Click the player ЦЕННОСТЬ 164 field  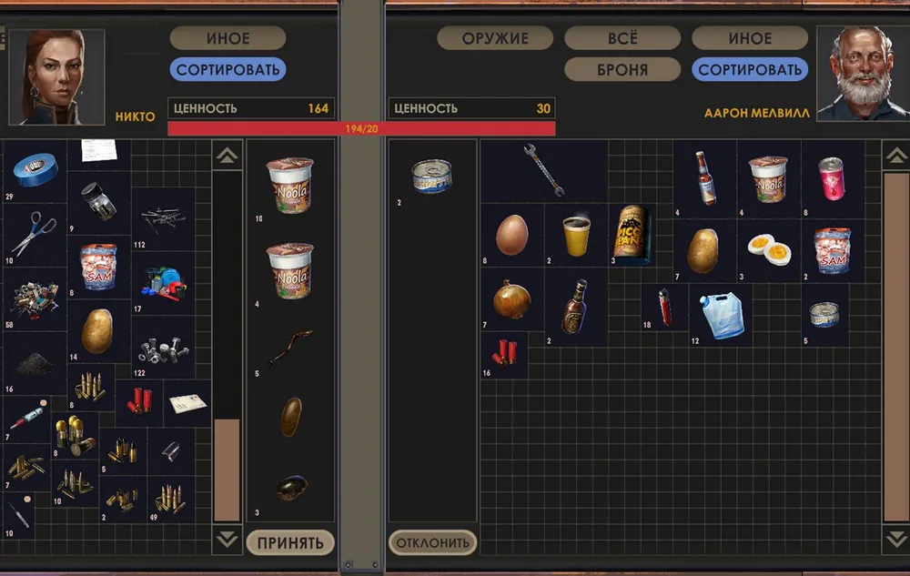point(251,108)
